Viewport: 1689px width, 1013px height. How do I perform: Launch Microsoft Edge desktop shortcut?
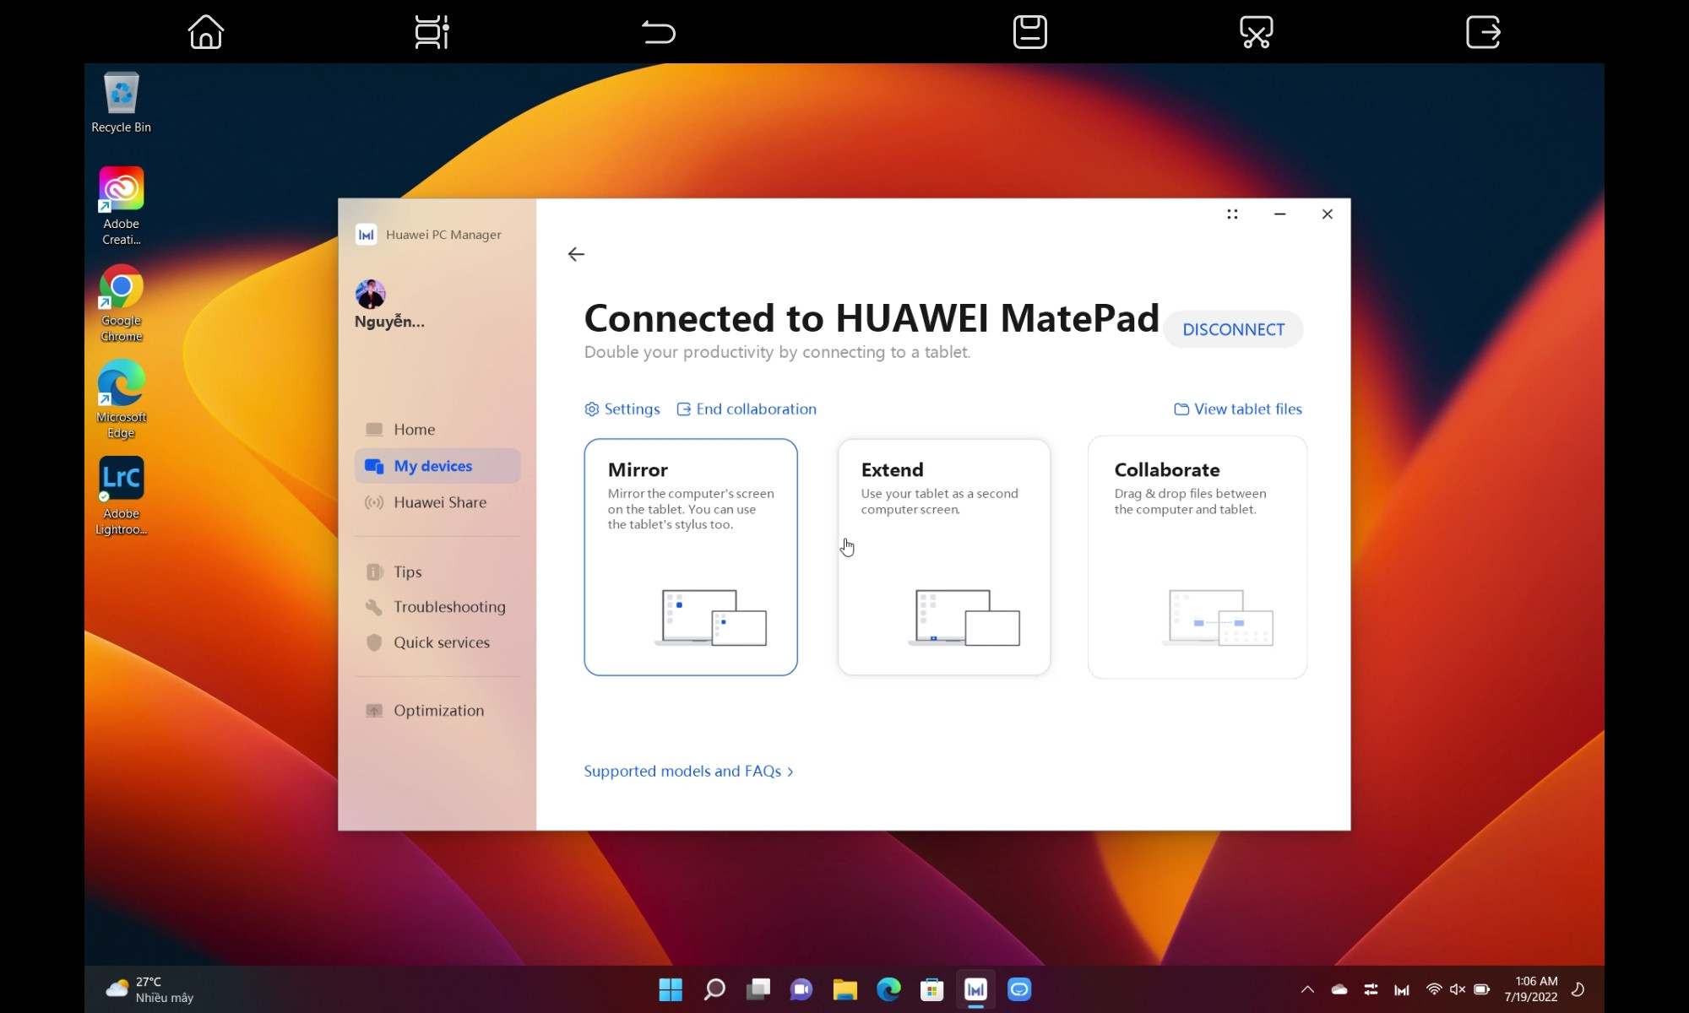[121, 399]
